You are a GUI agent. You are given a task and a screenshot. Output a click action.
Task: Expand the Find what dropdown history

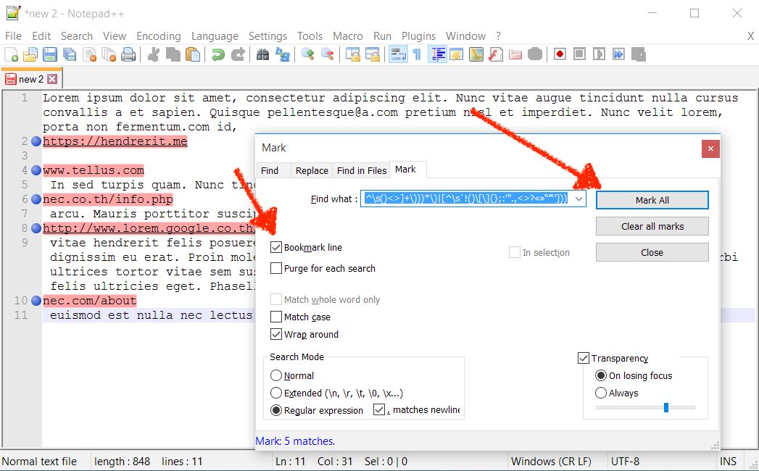pyautogui.click(x=578, y=199)
